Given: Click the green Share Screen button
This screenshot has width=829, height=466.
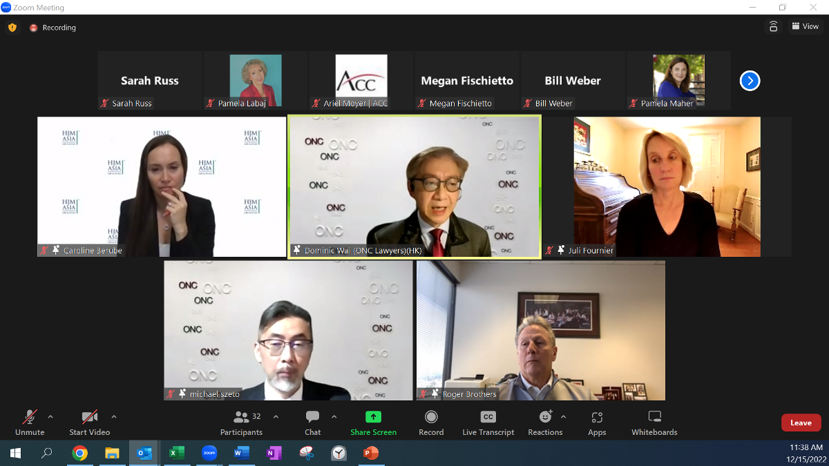Looking at the screenshot, I should click(x=374, y=423).
